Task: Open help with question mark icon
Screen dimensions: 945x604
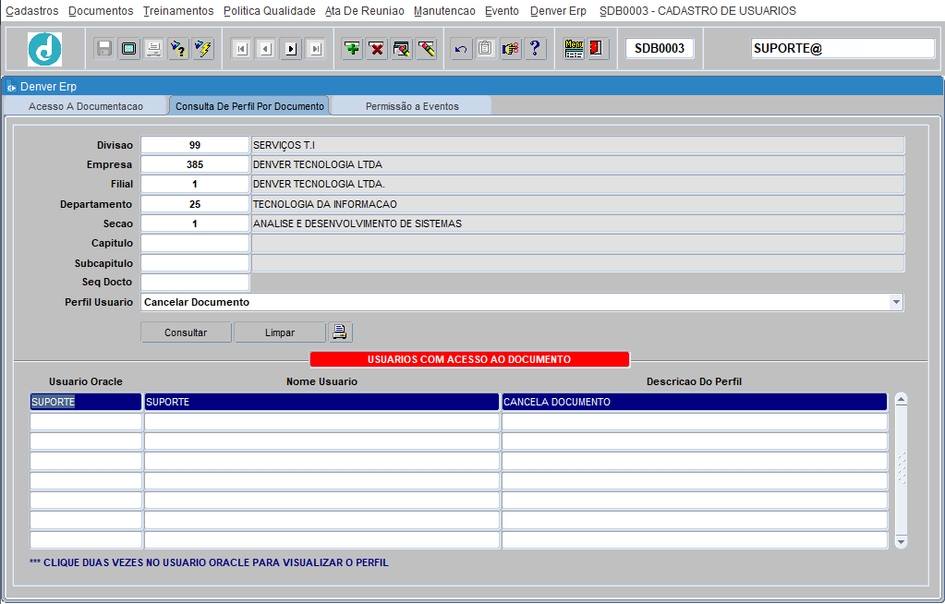Action: (535, 49)
